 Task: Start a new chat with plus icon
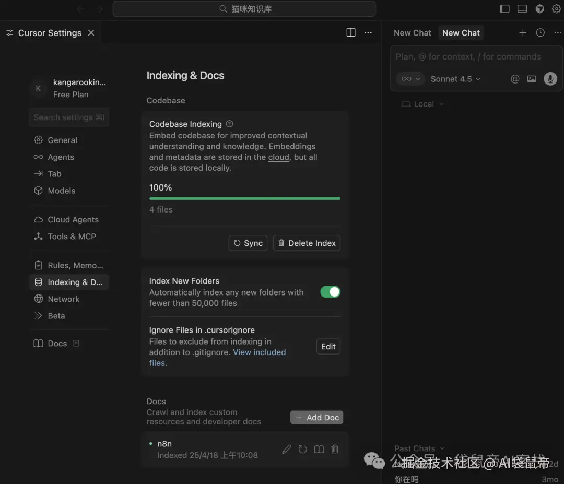(523, 32)
